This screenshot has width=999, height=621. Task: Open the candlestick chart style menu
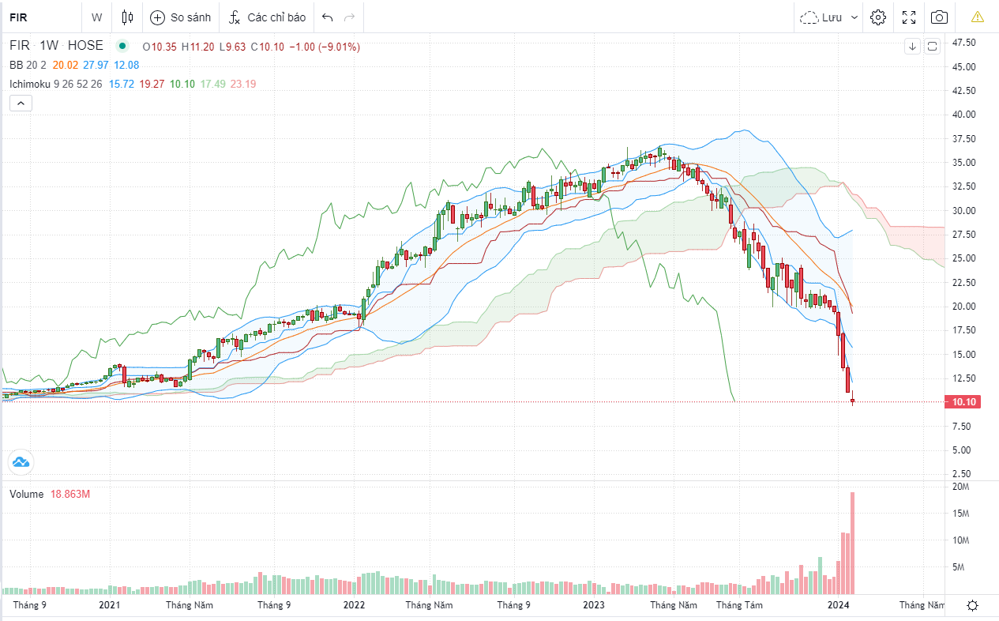[128, 17]
